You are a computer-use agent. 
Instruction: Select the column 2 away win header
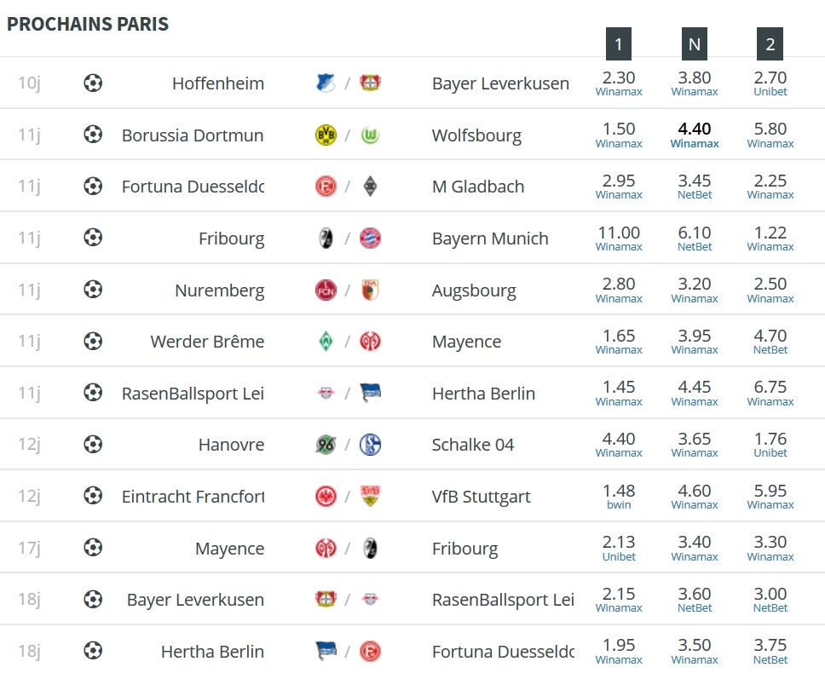[x=770, y=44]
